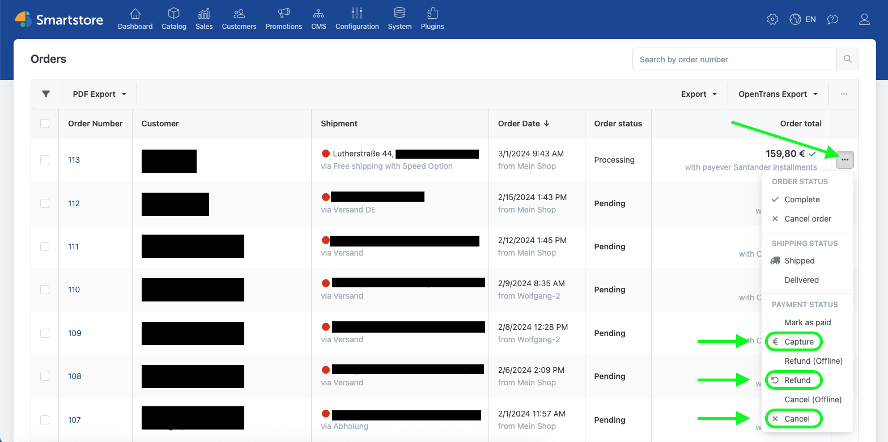Image resolution: width=888 pixels, height=442 pixels.
Task: Choose Complete in order status menu
Action: tap(807, 199)
